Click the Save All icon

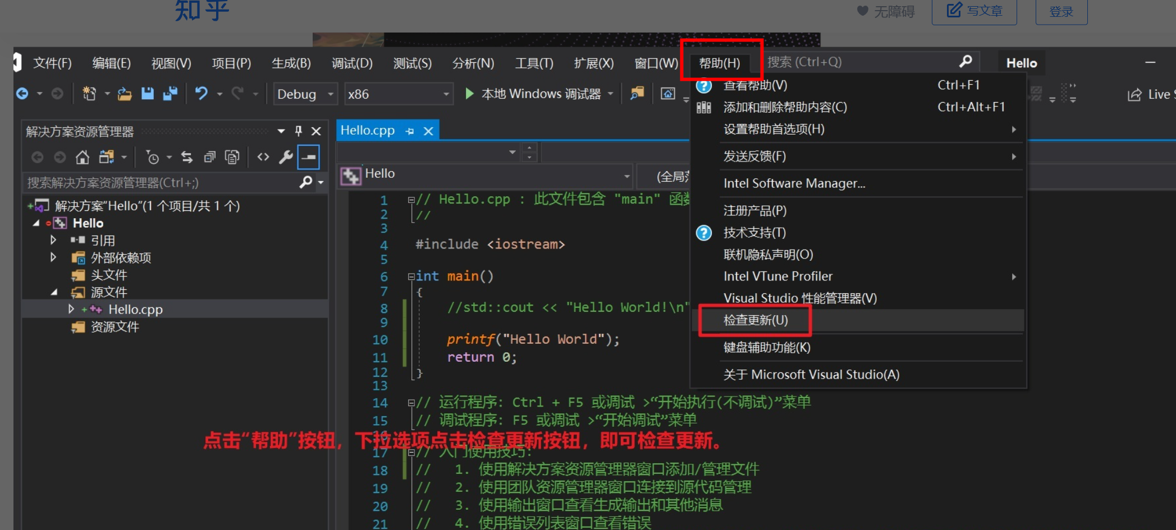click(x=170, y=94)
